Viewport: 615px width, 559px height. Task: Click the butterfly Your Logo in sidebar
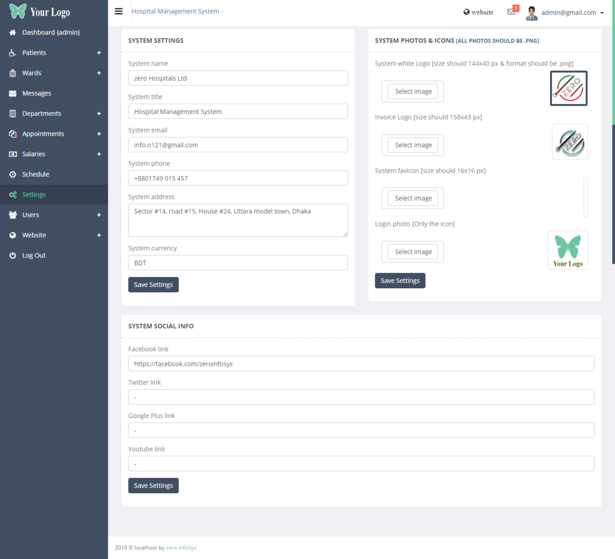point(40,11)
